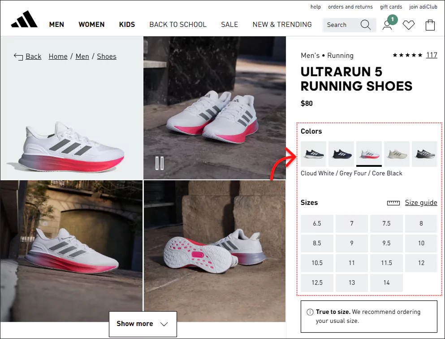
Task: Select size 12.5
Action: tap(317, 283)
